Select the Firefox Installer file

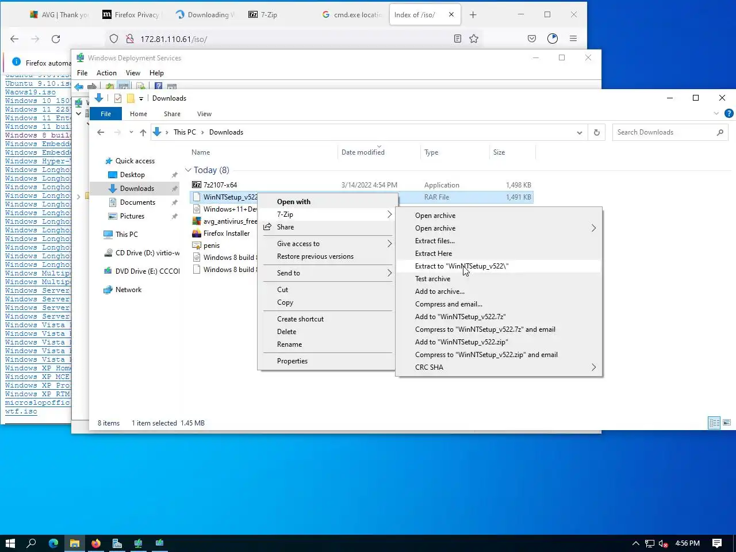click(x=227, y=233)
